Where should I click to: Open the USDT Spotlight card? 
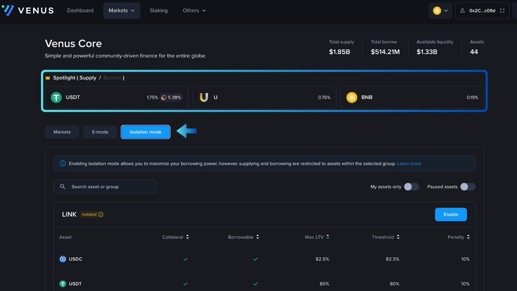pyautogui.click(x=117, y=97)
